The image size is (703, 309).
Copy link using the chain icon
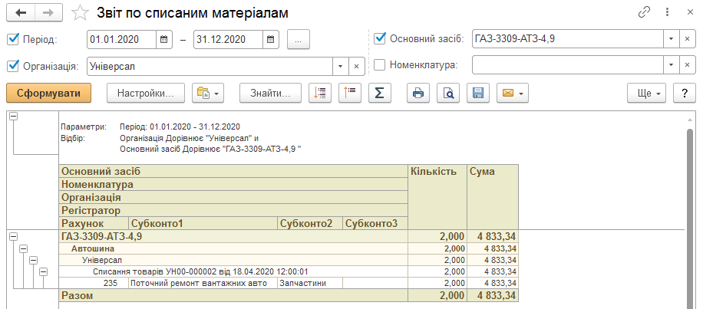(x=644, y=12)
